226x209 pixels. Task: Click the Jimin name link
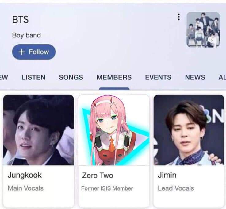(x=167, y=175)
